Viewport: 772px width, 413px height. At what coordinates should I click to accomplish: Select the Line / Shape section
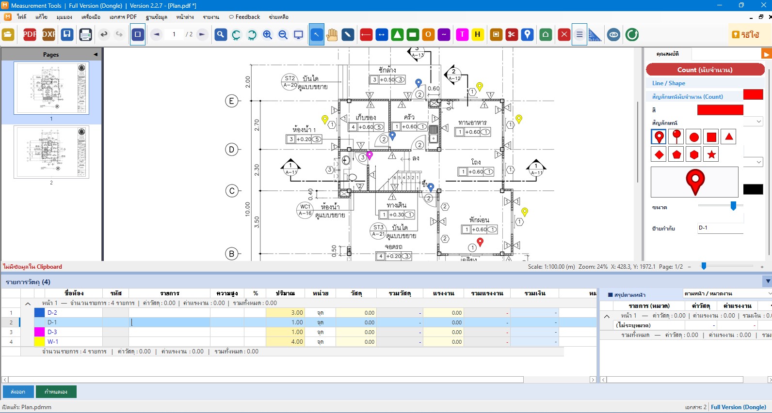[x=669, y=83]
